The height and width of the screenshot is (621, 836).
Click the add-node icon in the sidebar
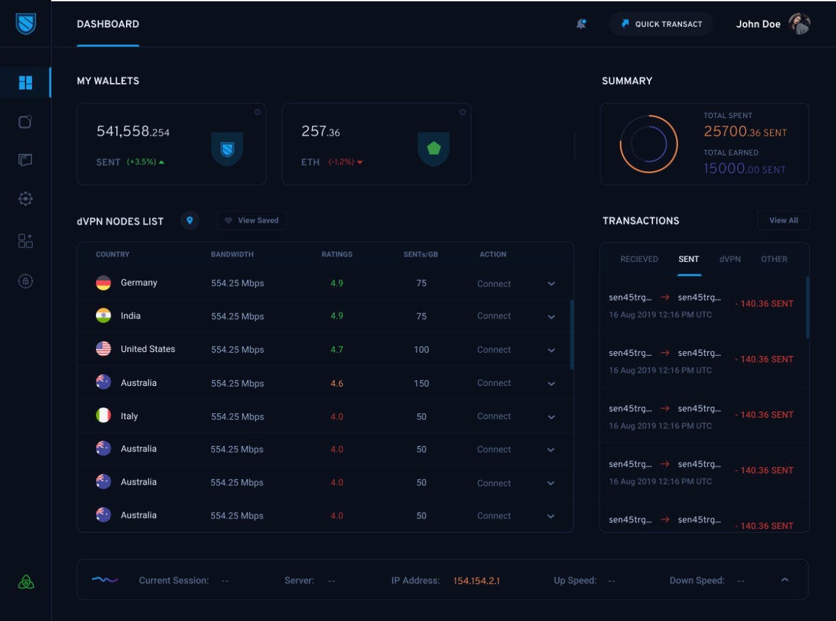pyautogui.click(x=25, y=240)
